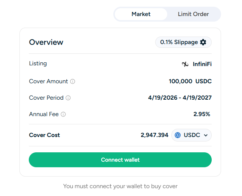Click the Cover Cost label
This screenshot has width=242, height=196.
pyautogui.click(x=44, y=135)
